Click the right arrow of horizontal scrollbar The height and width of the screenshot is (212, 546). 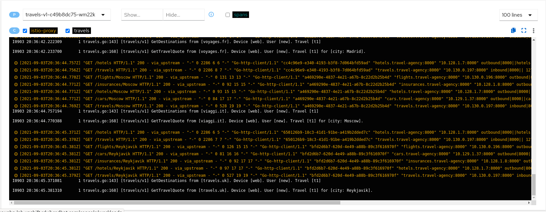529,203
